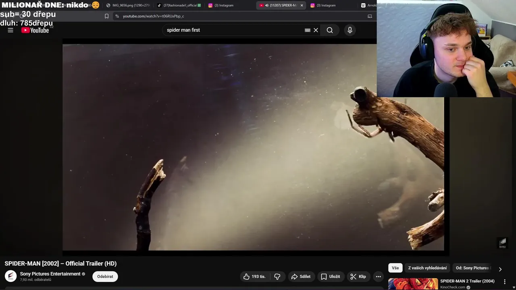Clear the search query with X
Image resolution: width=516 pixels, height=290 pixels.
pos(316,30)
